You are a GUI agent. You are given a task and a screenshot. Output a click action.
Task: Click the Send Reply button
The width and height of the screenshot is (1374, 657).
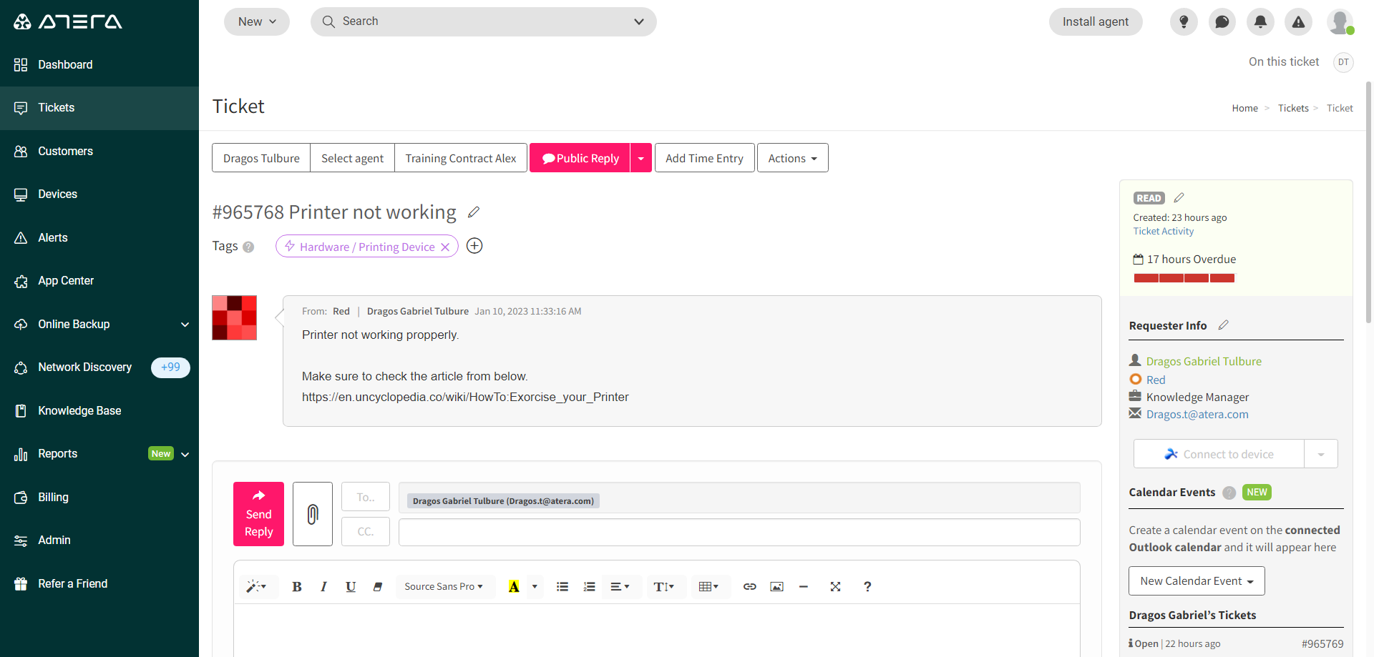pos(258,513)
